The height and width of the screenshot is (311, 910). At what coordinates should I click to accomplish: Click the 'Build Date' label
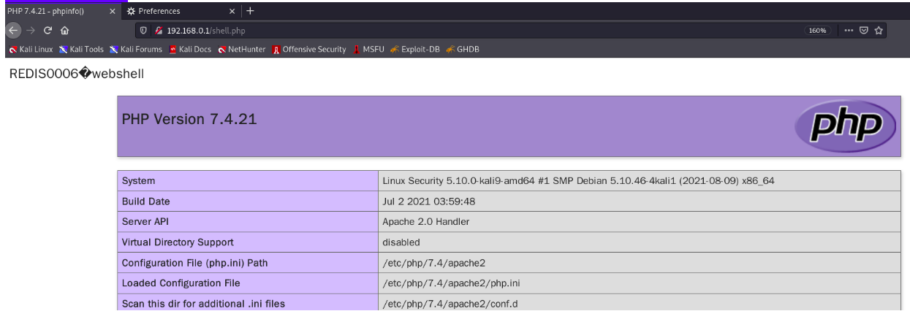click(x=146, y=201)
